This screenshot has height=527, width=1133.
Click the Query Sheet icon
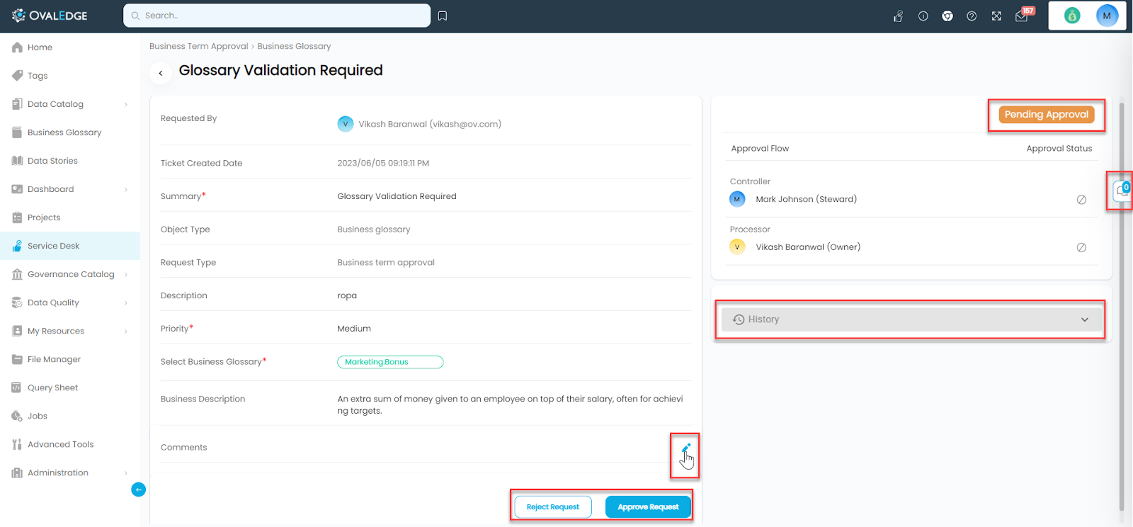pos(17,387)
